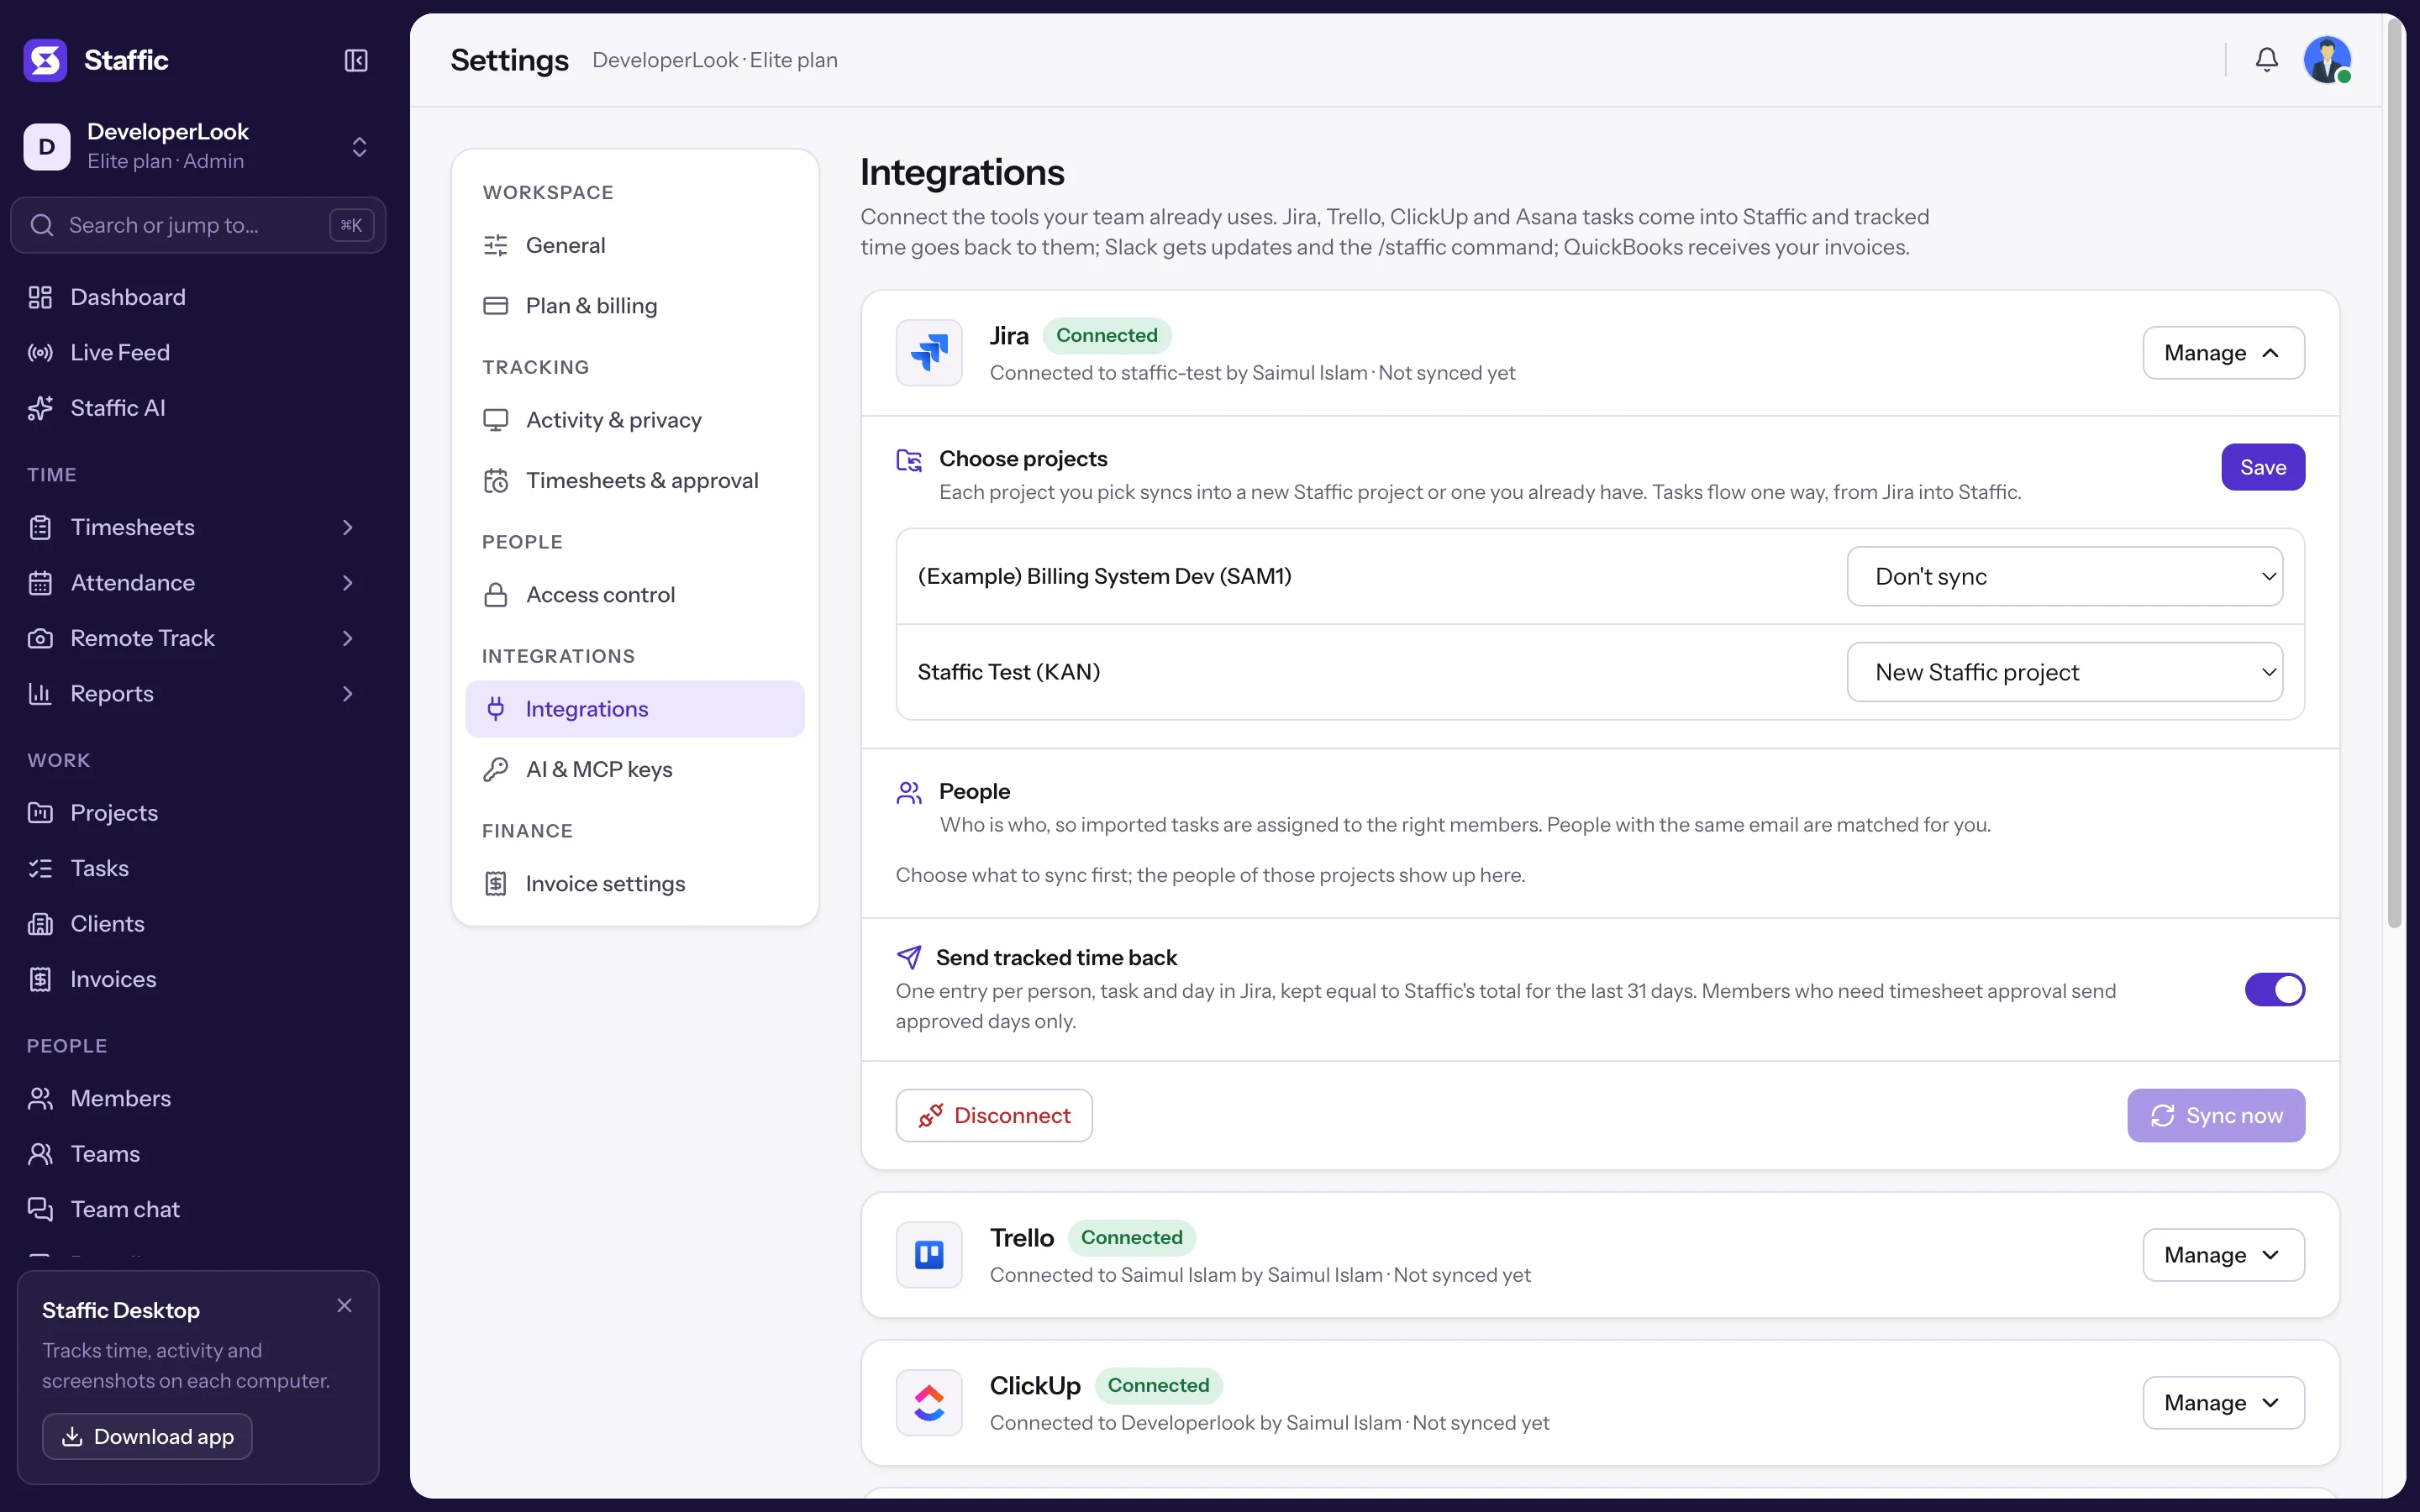
Task: Click the ClickUp logo icon
Action: coord(929,1402)
